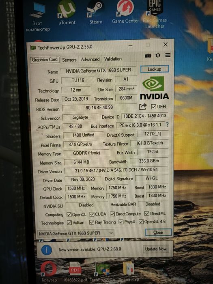Click the DirectX Support value 12 (12_1)
This screenshot has width=213, height=284.
tap(153, 134)
